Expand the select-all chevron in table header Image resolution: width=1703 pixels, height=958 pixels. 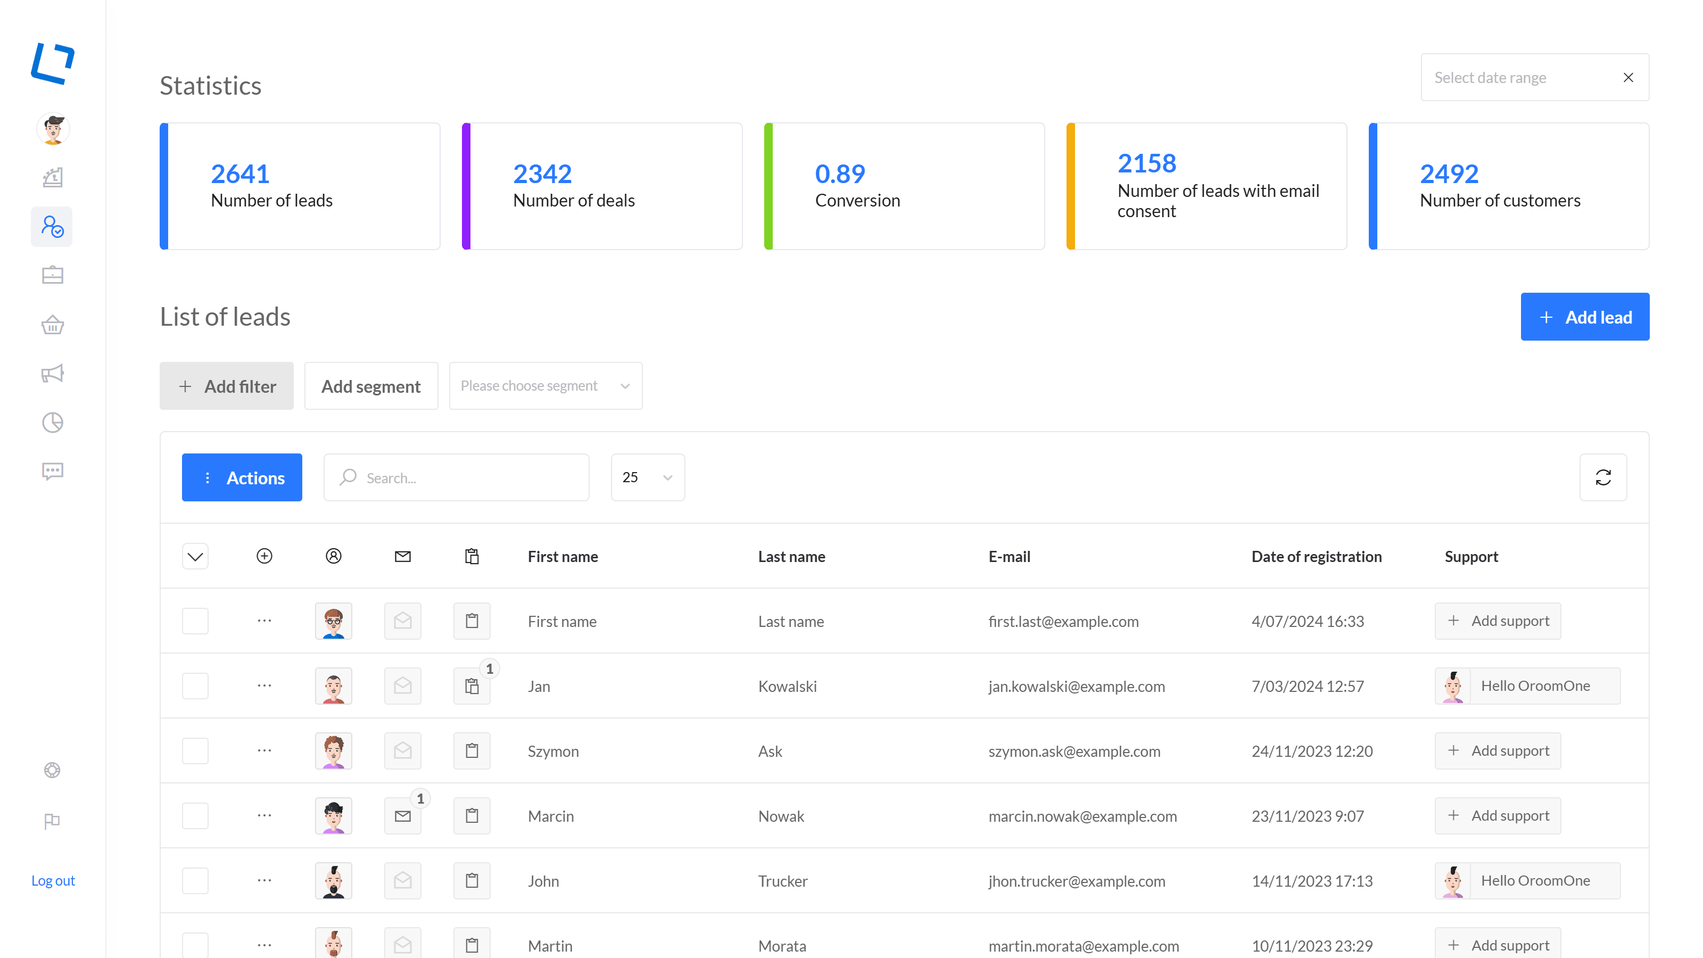pos(195,557)
